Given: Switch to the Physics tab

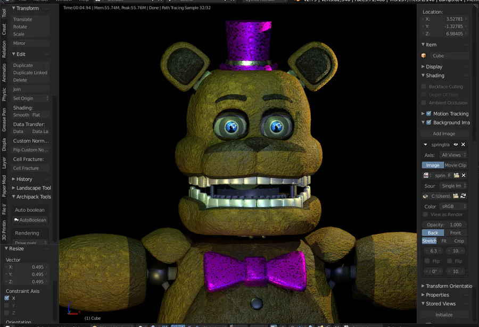Looking at the screenshot, I should click(x=4, y=94).
